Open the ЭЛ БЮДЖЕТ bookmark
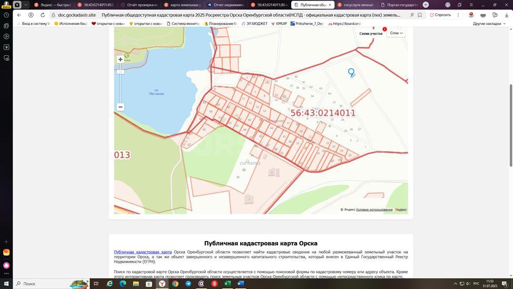Image resolution: width=513 pixels, height=289 pixels. [255, 24]
